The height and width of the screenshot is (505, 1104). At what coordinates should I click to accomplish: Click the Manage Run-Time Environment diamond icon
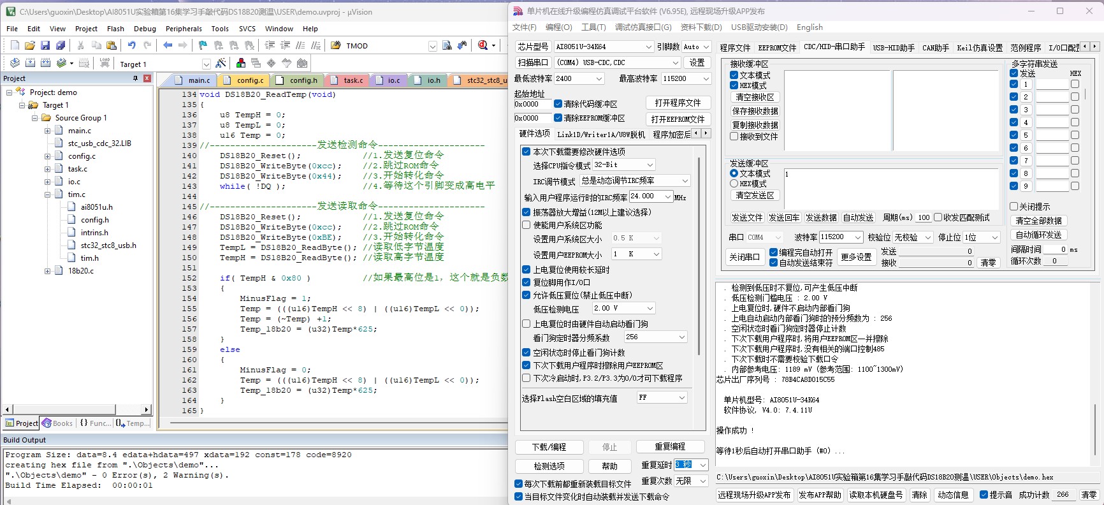coord(272,63)
